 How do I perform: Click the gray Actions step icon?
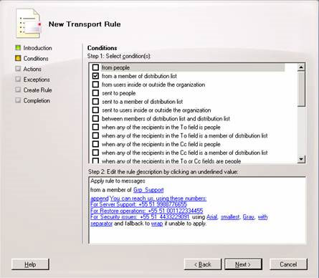point(18,69)
